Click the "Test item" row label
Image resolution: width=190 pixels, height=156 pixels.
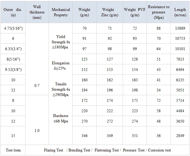point(13,150)
